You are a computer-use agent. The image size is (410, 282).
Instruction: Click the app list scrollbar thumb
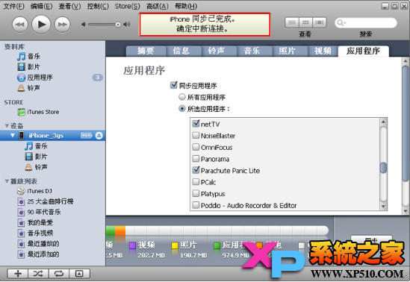coord(383,168)
